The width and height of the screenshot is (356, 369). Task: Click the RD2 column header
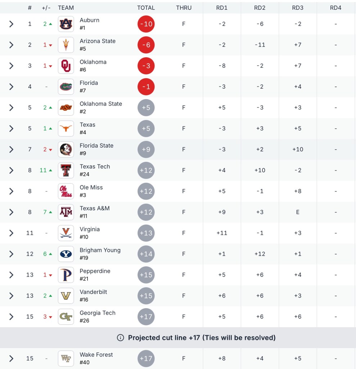pyautogui.click(x=260, y=8)
